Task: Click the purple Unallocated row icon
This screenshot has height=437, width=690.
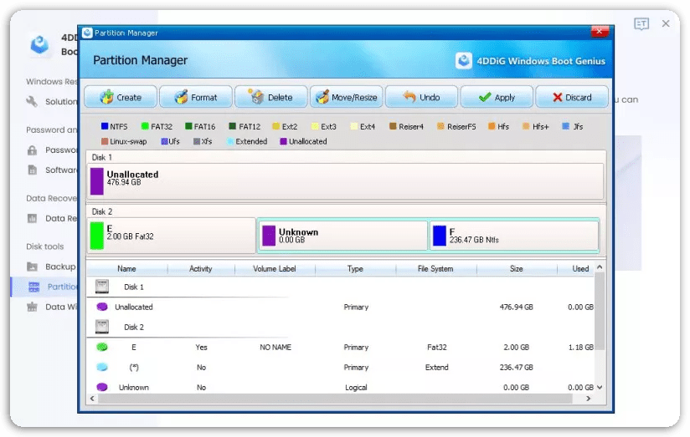Action: [102, 307]
